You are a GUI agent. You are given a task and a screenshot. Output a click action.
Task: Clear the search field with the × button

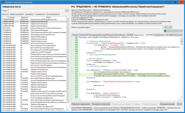pyautogui.click(x=67, y=11)
